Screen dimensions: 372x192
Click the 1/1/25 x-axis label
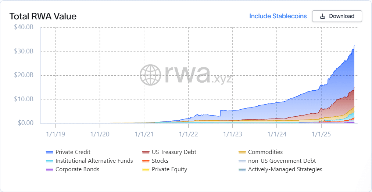tap(322, 134)
